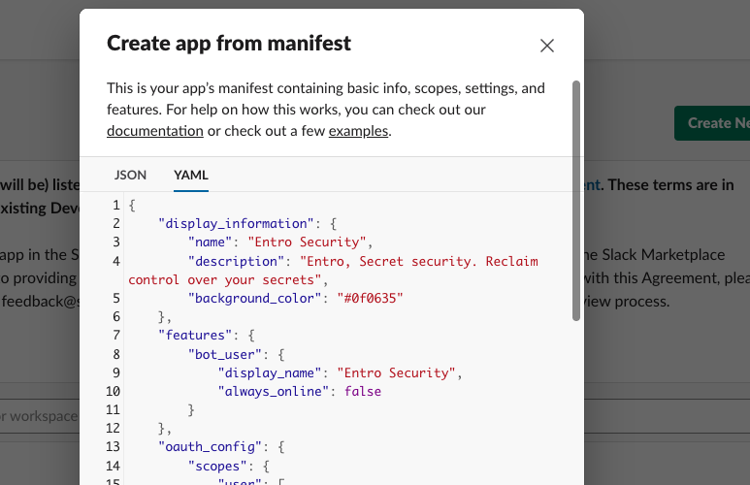Viewport: 750px width, 485px height.
Task: Click line number 12 in the gutter
Action: pos(113,428)
